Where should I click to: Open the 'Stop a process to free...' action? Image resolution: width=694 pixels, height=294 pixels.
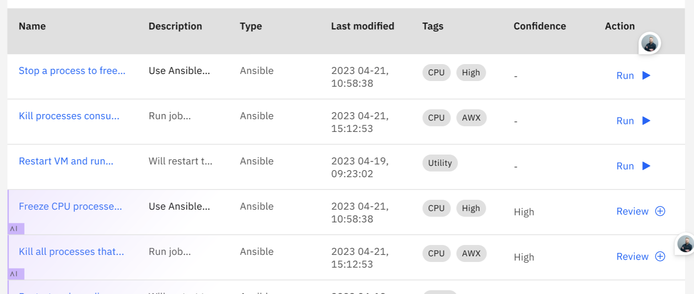pos(72,71)
